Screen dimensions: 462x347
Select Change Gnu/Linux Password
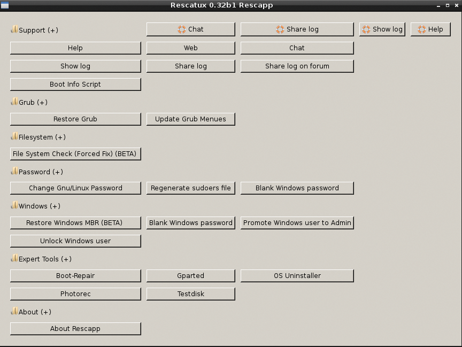tap(75, 188)
